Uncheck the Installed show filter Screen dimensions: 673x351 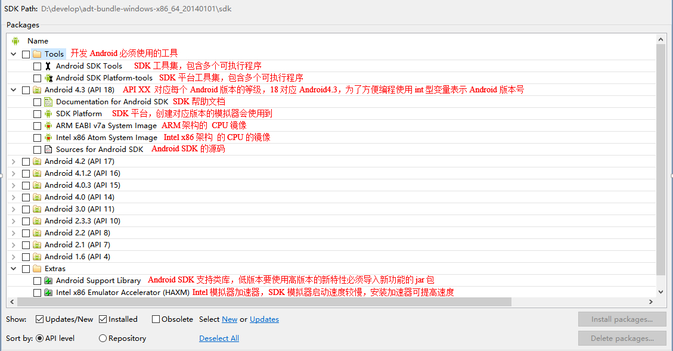103,319
